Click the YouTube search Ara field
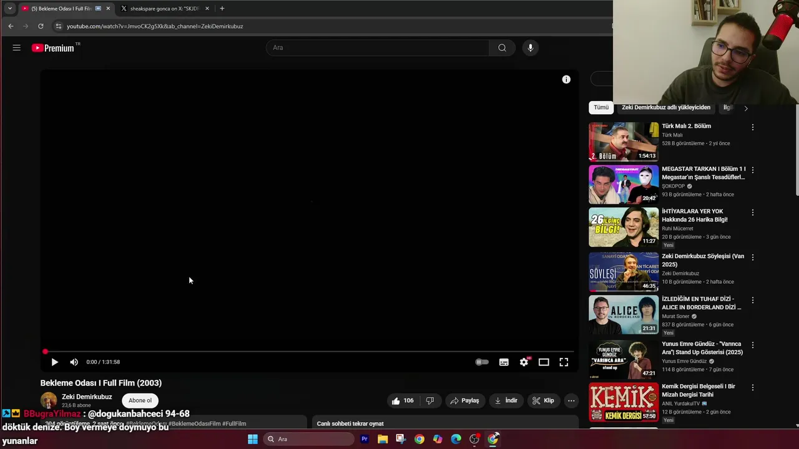This screenshot has height=449, width=799. click(x=378, y=48)
